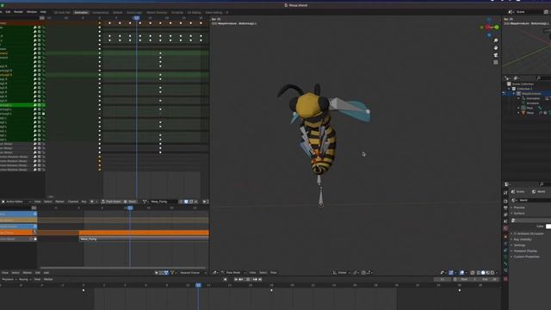Toggle viewport overlays icon

coord(461,273)
